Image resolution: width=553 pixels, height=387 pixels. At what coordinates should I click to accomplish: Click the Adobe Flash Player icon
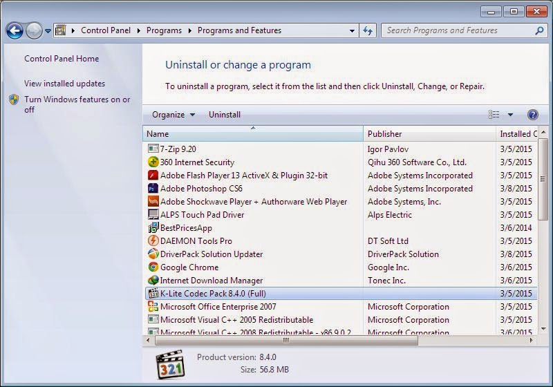coord(153,175)
